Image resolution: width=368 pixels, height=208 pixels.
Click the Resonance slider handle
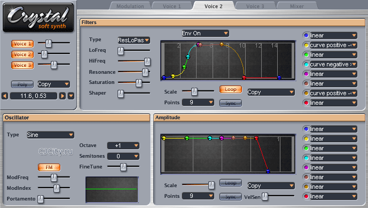145,72
